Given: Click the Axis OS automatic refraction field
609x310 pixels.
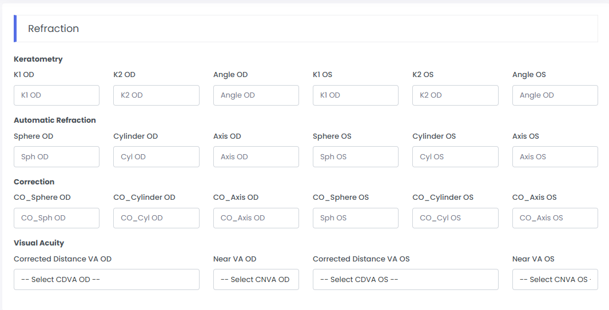Looking at the screenshot, I should (555, 156).
